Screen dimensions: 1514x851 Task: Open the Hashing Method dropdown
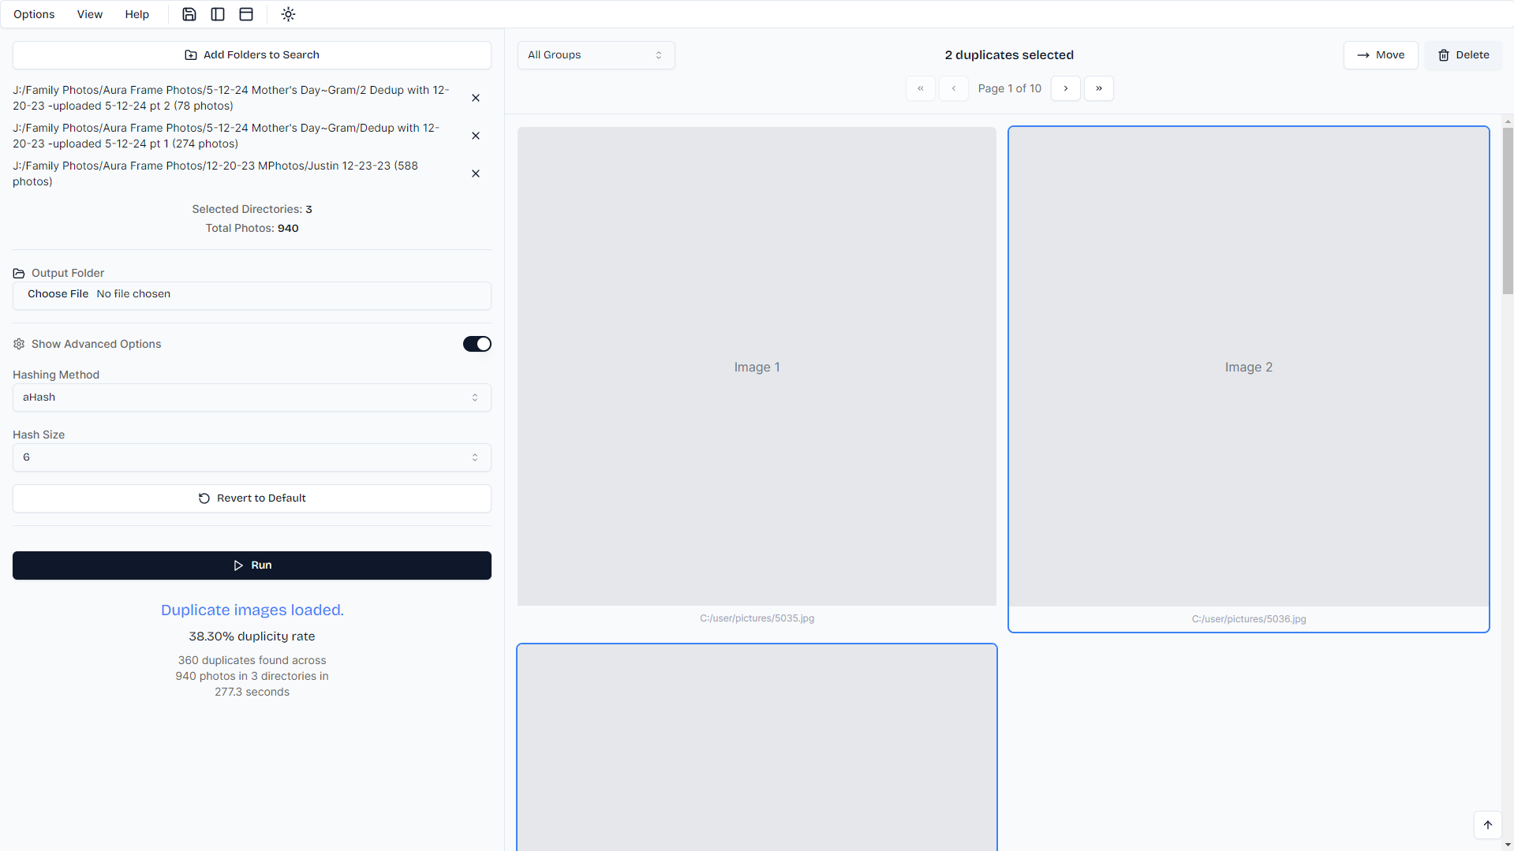252,398
